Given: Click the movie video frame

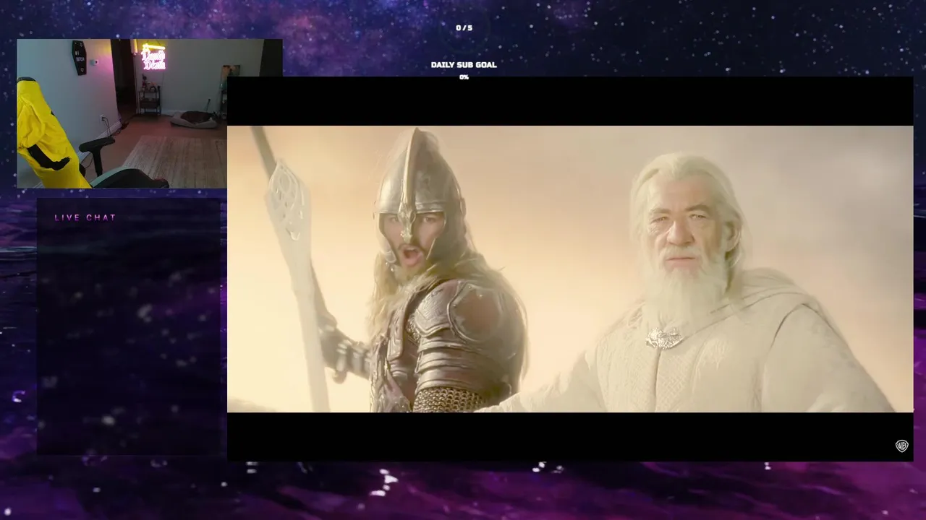Looking at the screenshot, I should [x=570, y=269].
